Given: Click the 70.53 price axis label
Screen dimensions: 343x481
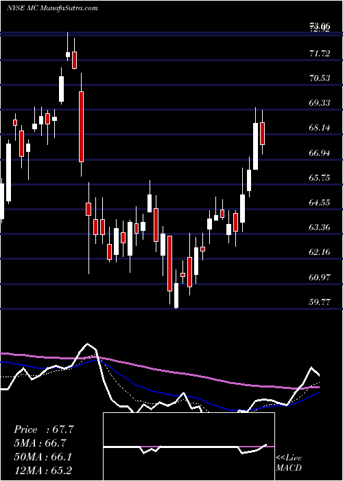Looking at the screenshot, I should tap(320, 78).
